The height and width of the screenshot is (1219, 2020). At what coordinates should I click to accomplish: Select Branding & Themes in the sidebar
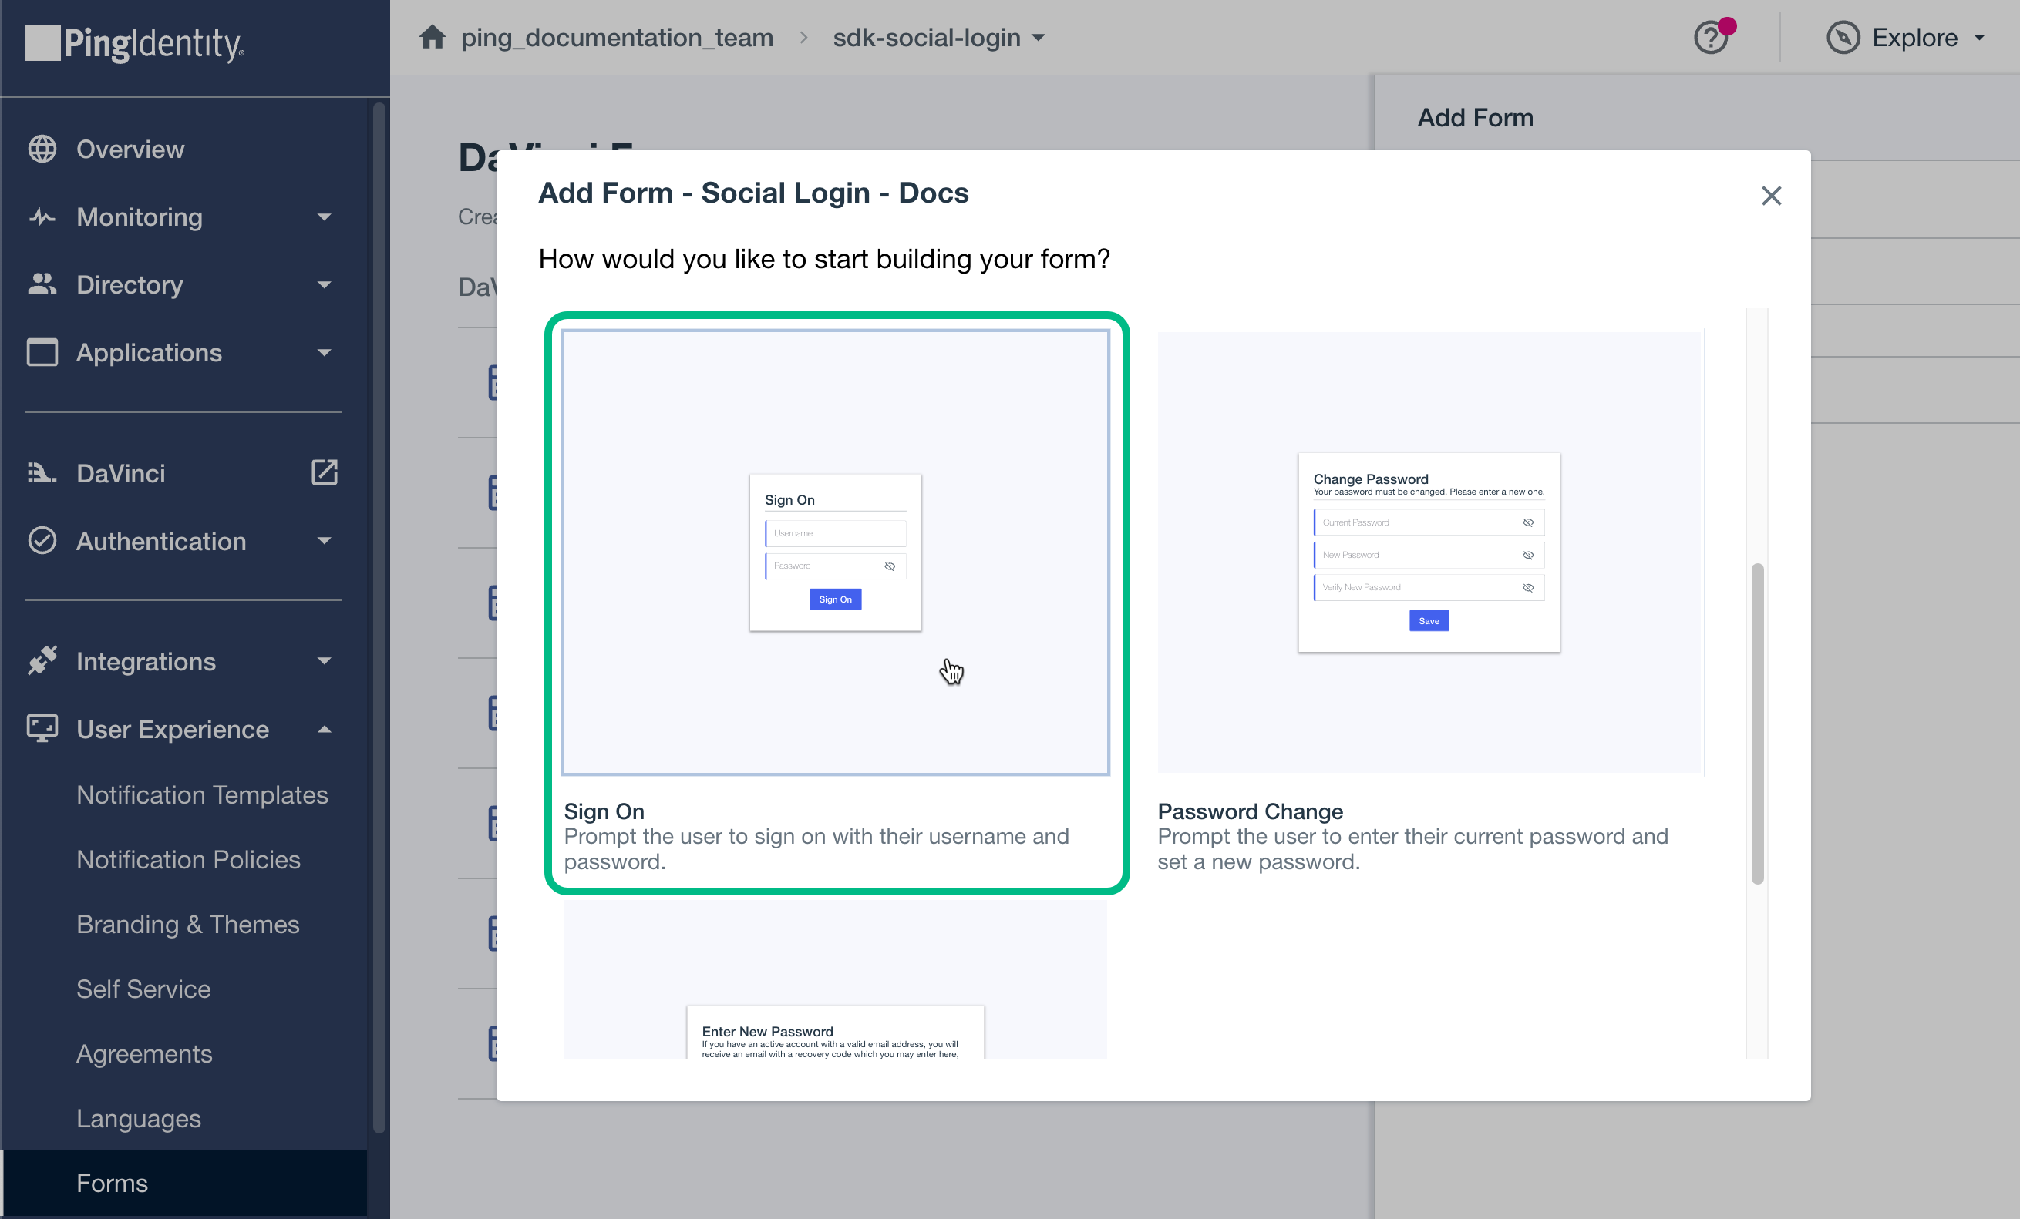[187, 924]
